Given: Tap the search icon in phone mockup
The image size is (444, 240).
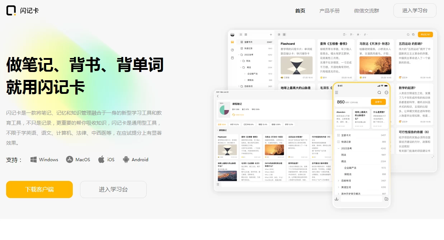Looking at the screenshot, I should 379,92.
